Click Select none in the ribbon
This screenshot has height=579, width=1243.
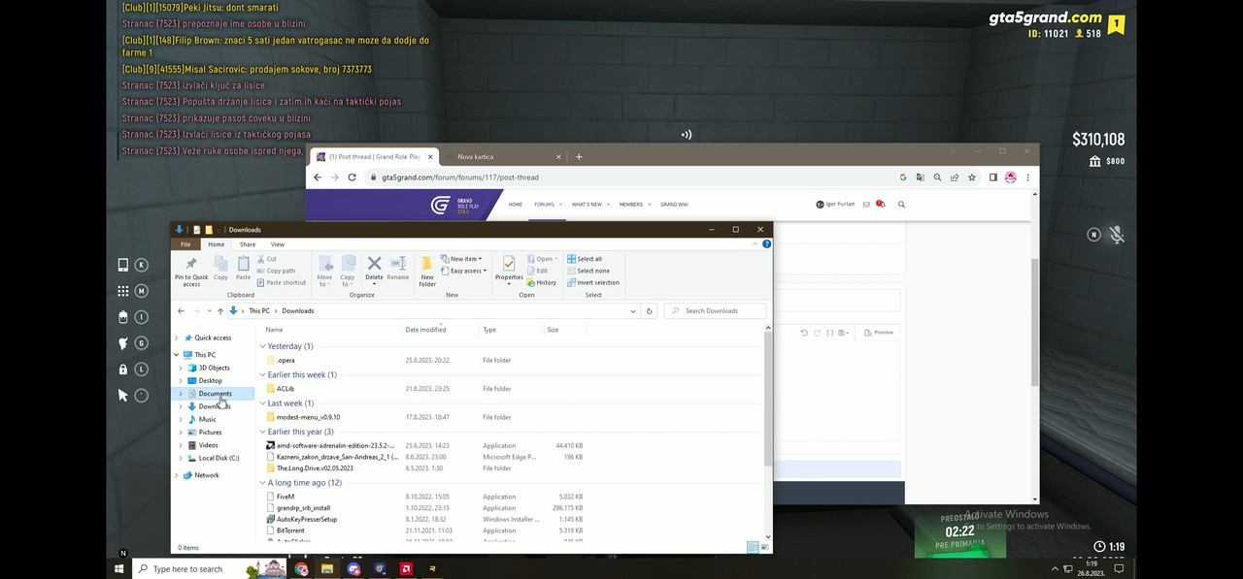[588, 271]
